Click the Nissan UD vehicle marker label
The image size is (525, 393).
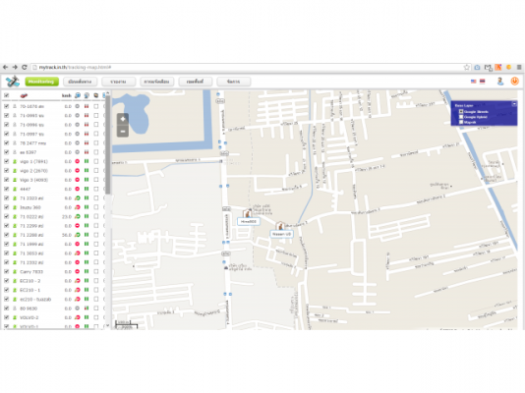point(281,234)
